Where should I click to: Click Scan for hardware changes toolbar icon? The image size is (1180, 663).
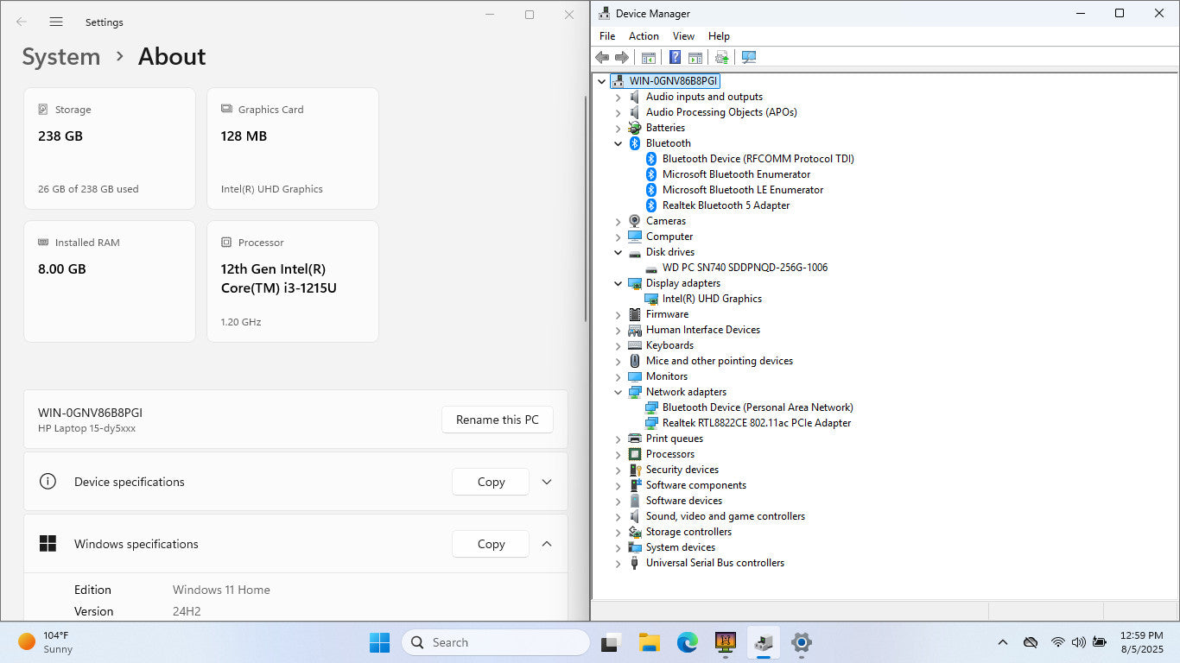point(749,57)
